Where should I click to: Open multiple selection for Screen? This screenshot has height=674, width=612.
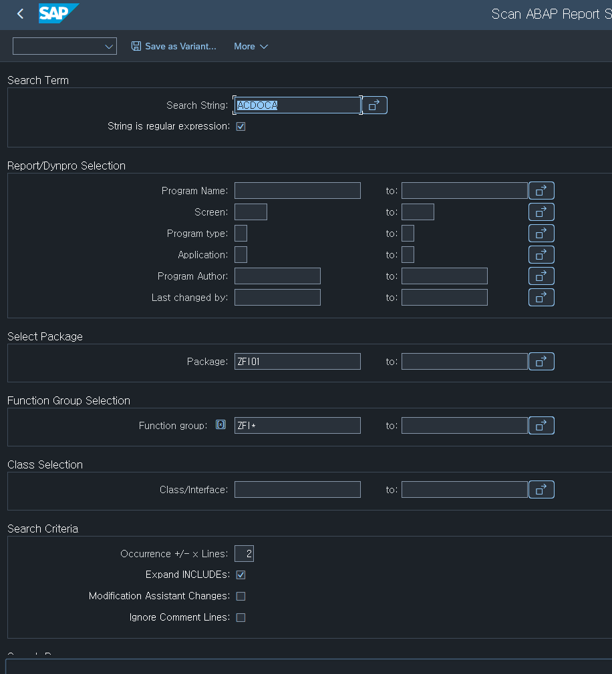[541, 212]
